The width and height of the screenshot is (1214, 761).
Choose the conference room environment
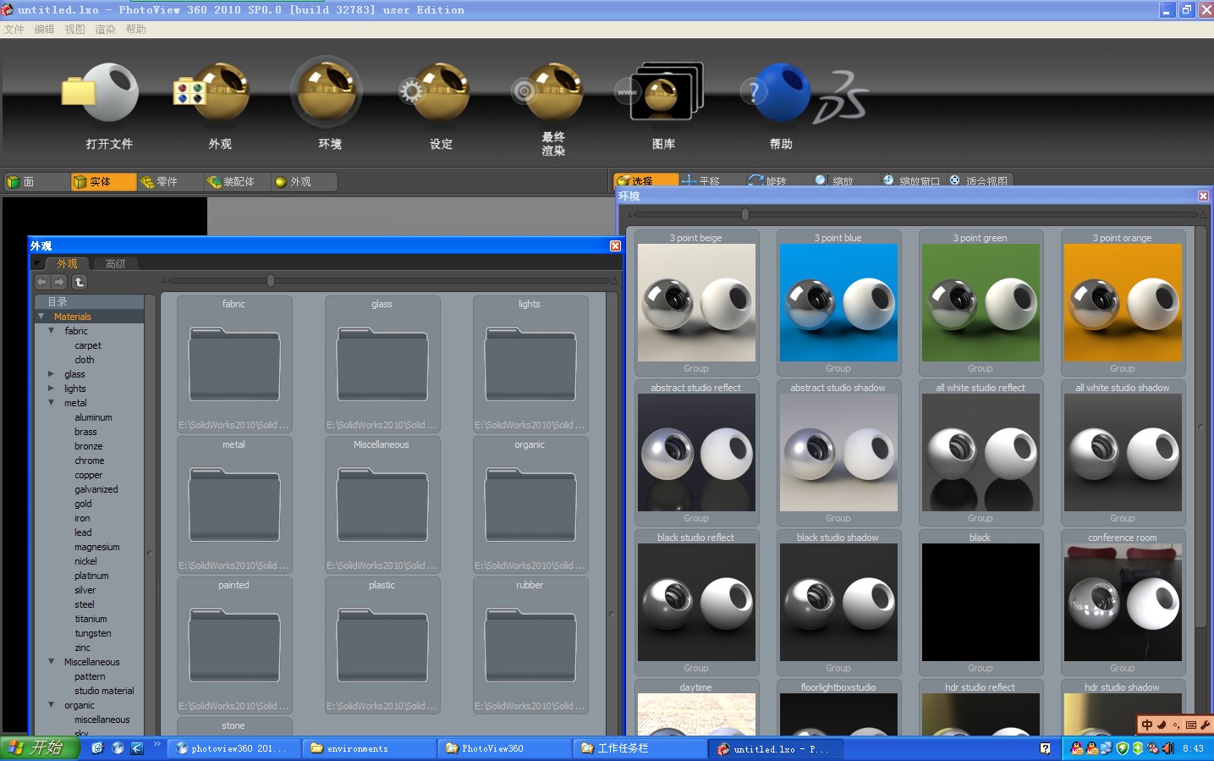(1123, 603)
